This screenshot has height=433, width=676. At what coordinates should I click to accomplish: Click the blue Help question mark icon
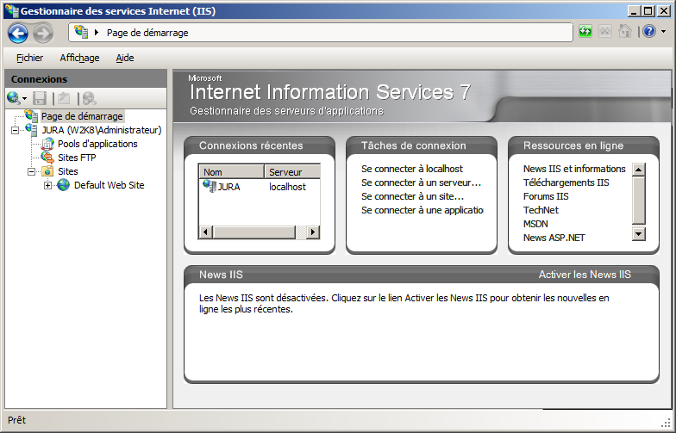point(648,32)
